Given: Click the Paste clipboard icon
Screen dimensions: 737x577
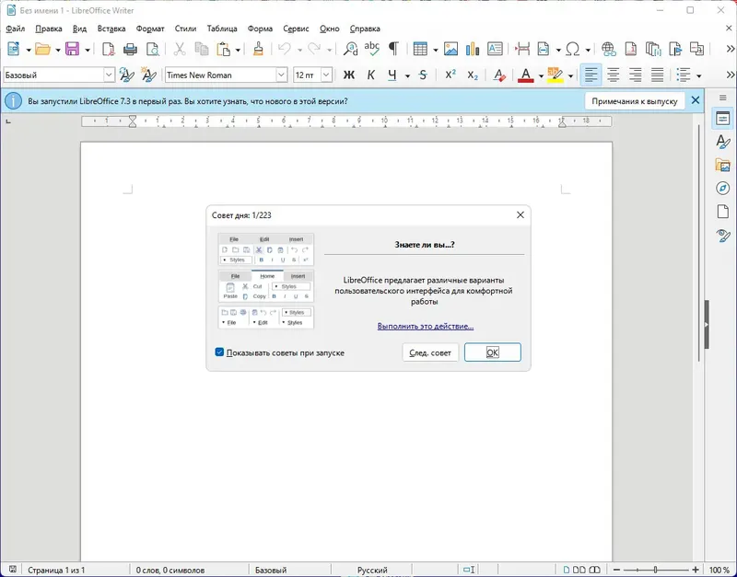Looking at the screenshot, I should pyautogui.click(x=223, y=49).
